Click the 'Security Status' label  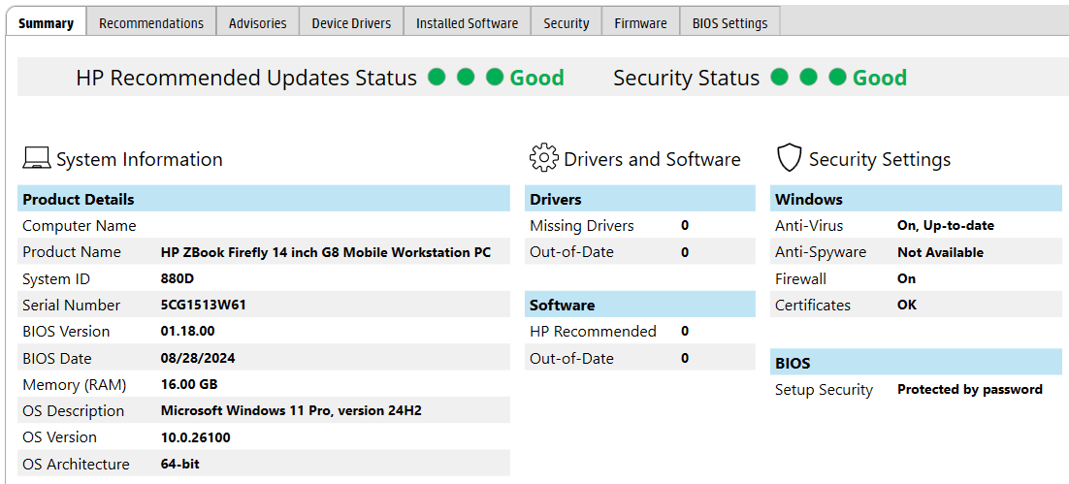click(686, 78)
